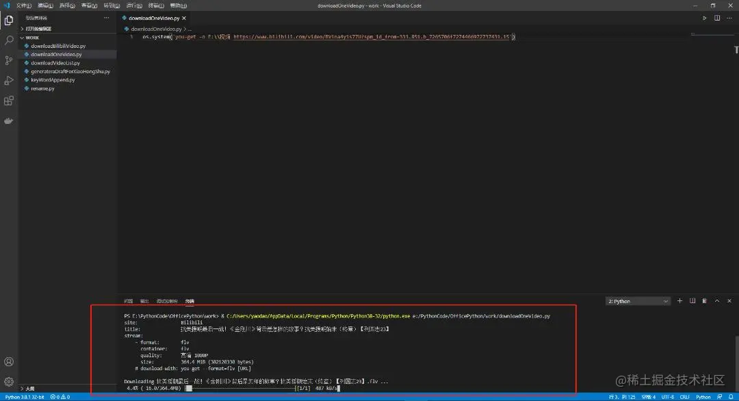
Task: Click the Python 3.8.1 32-bit interpreter selector
Action: coord(24,397)
